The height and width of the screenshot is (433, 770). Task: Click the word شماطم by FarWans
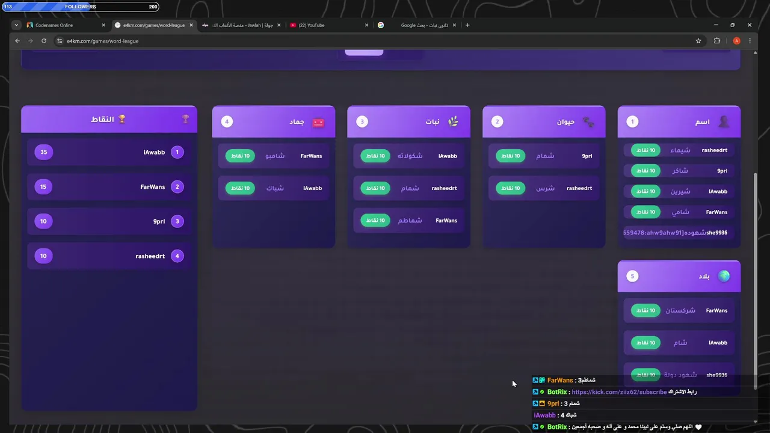(410, 221)
